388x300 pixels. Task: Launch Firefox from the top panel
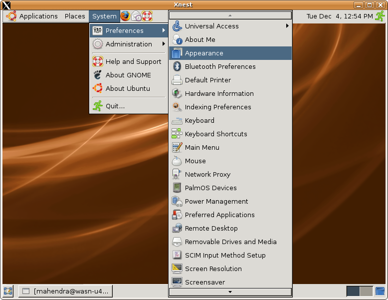coord(126,16)
